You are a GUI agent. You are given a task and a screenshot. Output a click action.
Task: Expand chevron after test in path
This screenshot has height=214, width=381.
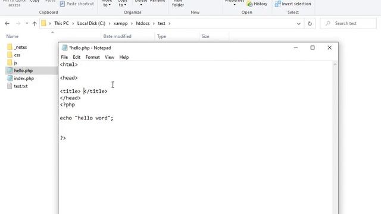(x=169, y=24)
